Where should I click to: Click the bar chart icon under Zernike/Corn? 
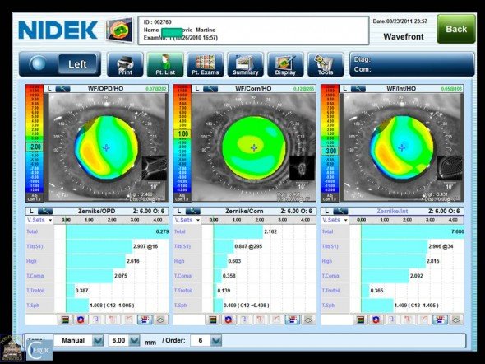pyautogui.click(x=293, y=320)
